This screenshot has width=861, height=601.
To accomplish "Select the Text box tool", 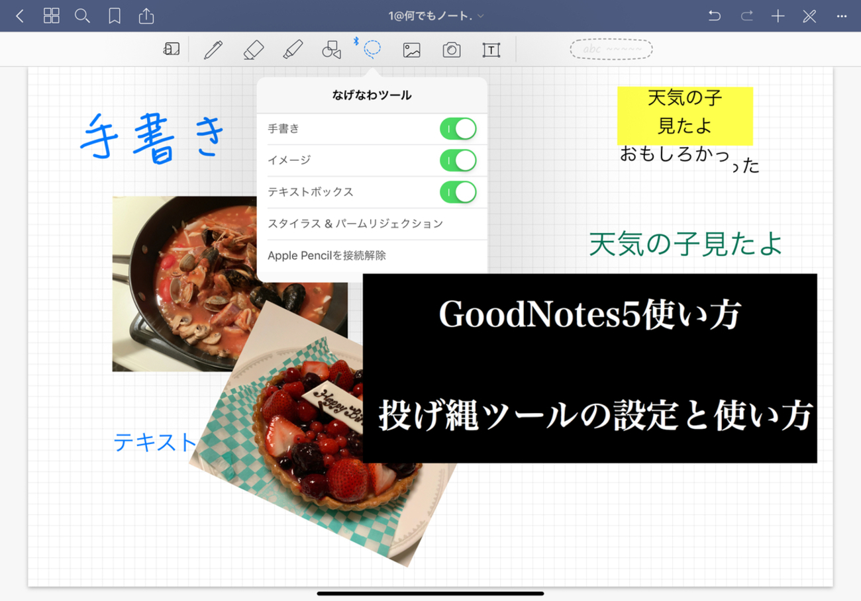I will (x=491, y=50).
